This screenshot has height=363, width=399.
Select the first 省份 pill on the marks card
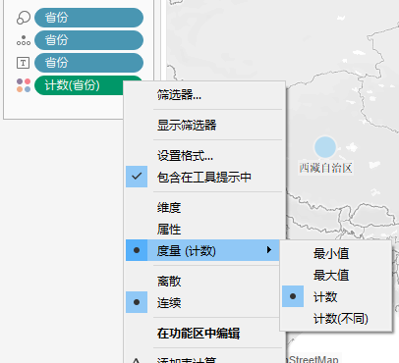click(88, 18)
